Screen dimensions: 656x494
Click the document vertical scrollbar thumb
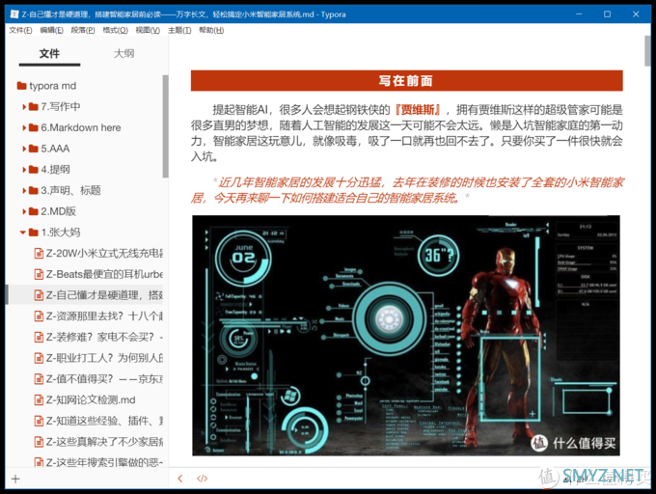coord(647,51)
